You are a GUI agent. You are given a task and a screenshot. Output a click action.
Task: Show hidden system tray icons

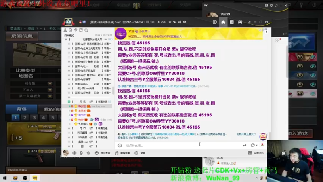tap(257, 178)
